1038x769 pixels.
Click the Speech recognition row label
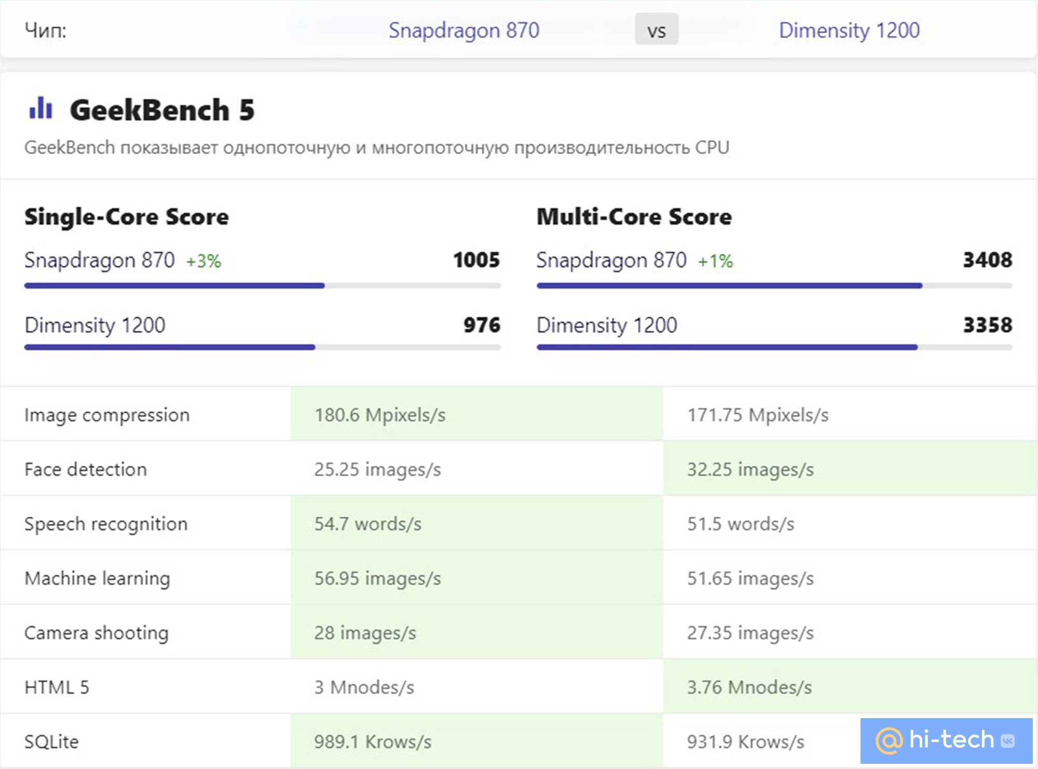106,524
